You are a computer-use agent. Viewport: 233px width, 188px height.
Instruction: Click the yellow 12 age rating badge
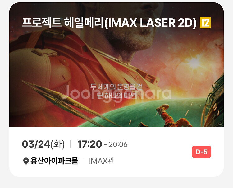205,23
